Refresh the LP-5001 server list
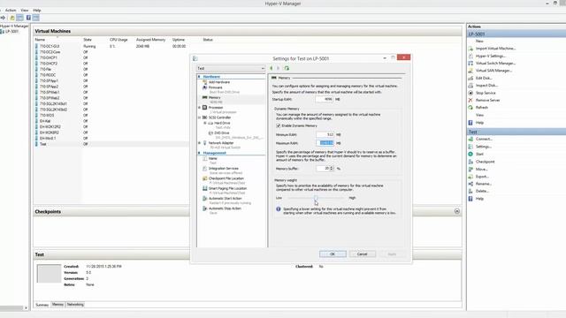 coord(481,108)
